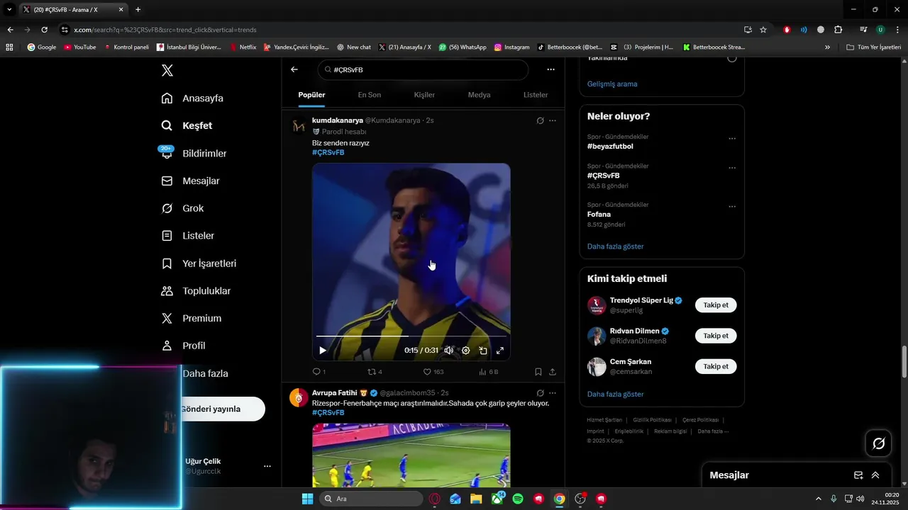Viewport: 908px width, 510px height.
Task: Switch to the En Son tab
Action: point(370,95)
